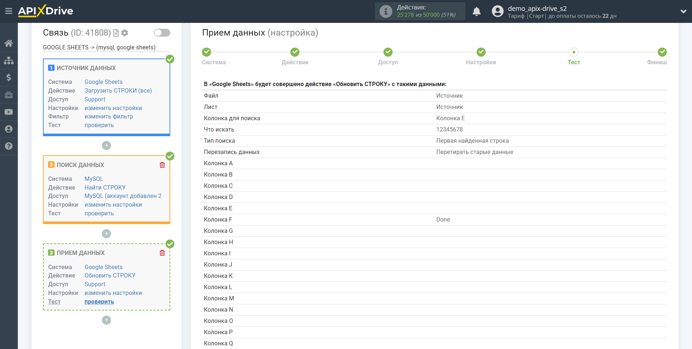Click проверить in search block
The width and height of the screenshot is (692, 349).
coord(99,213)
